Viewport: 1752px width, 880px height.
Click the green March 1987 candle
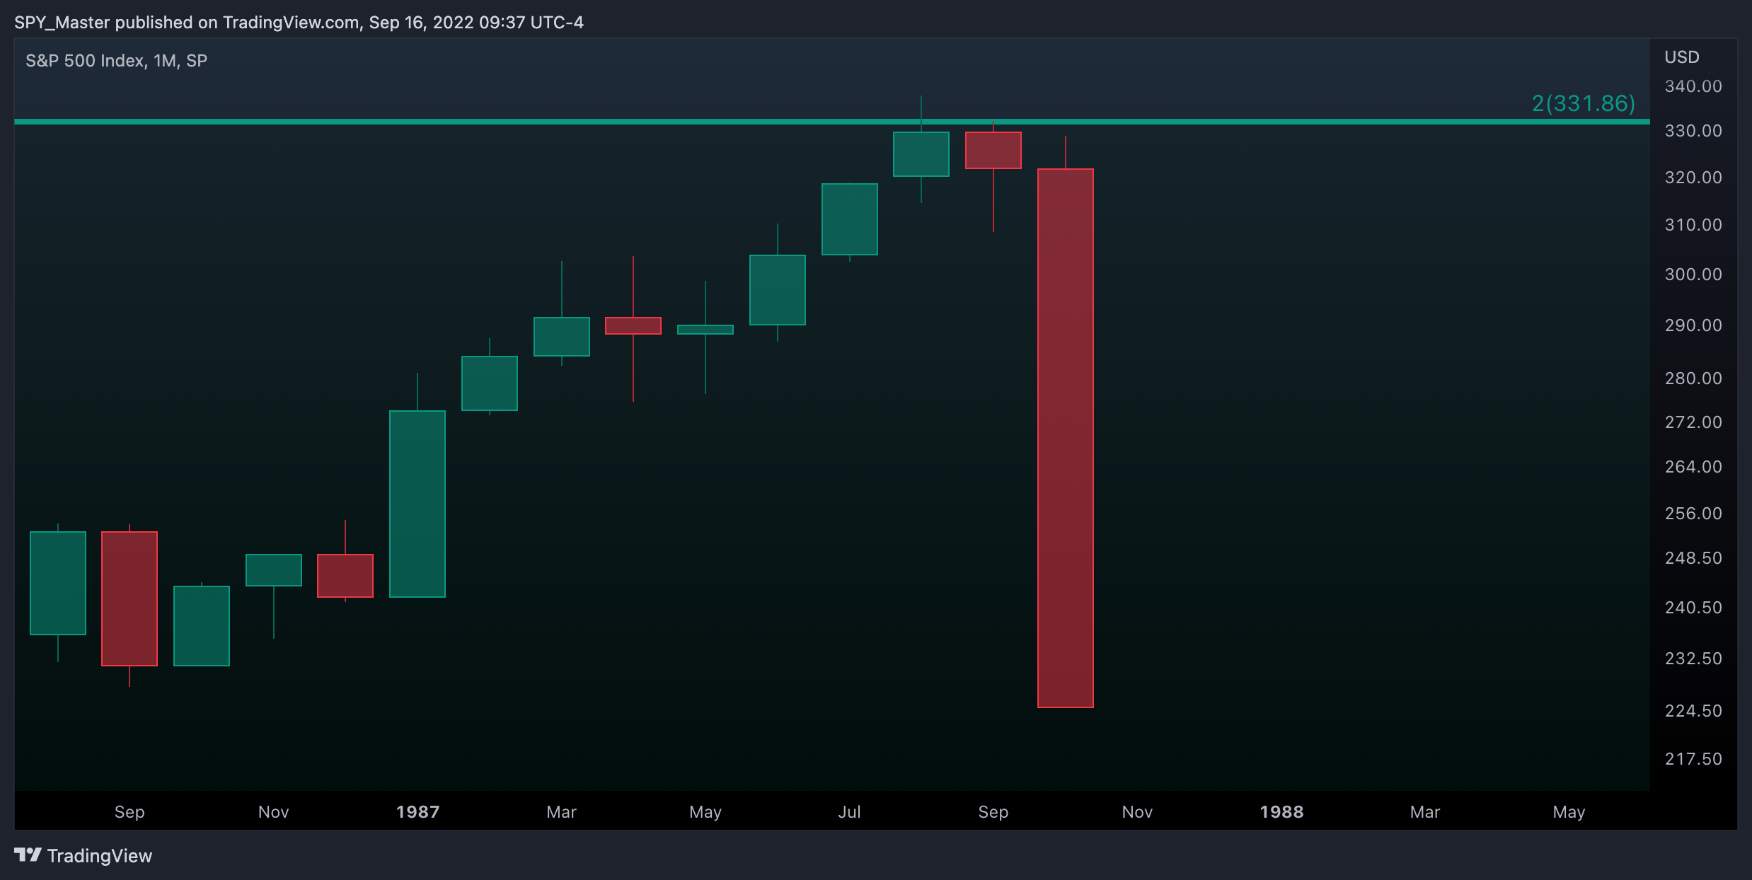561,337
